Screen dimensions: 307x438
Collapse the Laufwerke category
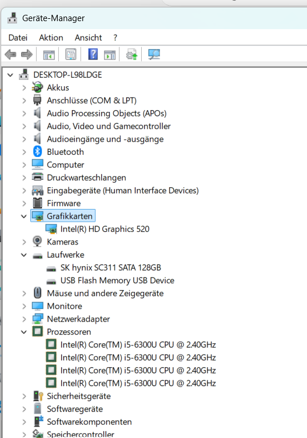[x=24, y=255]
